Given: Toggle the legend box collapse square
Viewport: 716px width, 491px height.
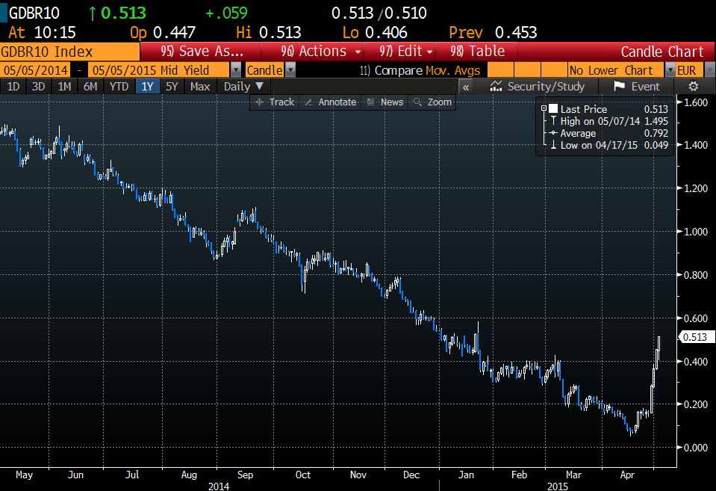Looking at the screenshot, I should (544, 108).
